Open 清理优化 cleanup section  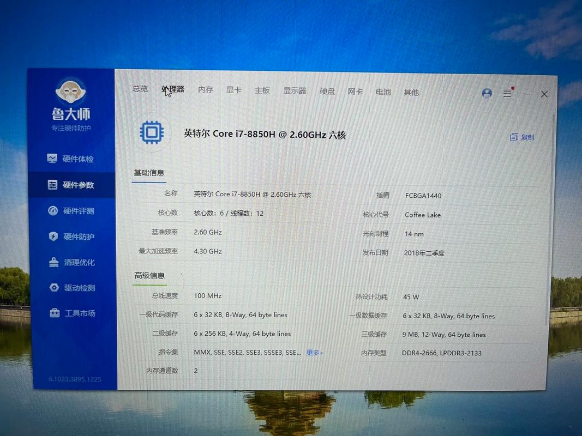72,262
